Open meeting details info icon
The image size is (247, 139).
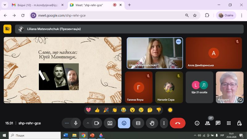(197, 123)
